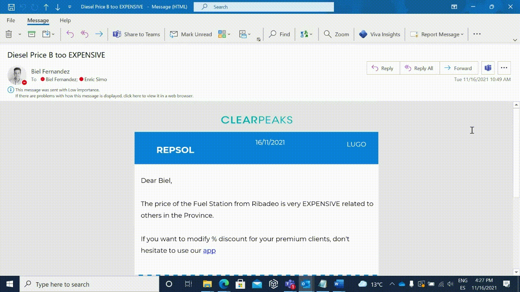Image resolution: width=520 pixels, height=292 pixels.
Task: Click Reply All in the message header
Action: tap(420, 68)
